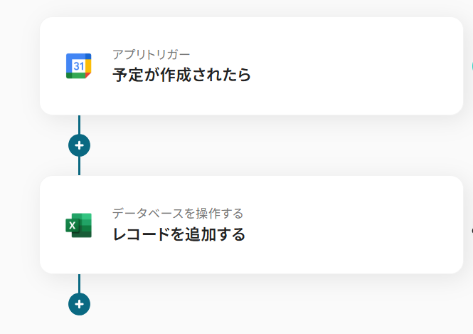
Task: Click connector line below trigger card
Action: pyautogui.click(x=79, y=125)
